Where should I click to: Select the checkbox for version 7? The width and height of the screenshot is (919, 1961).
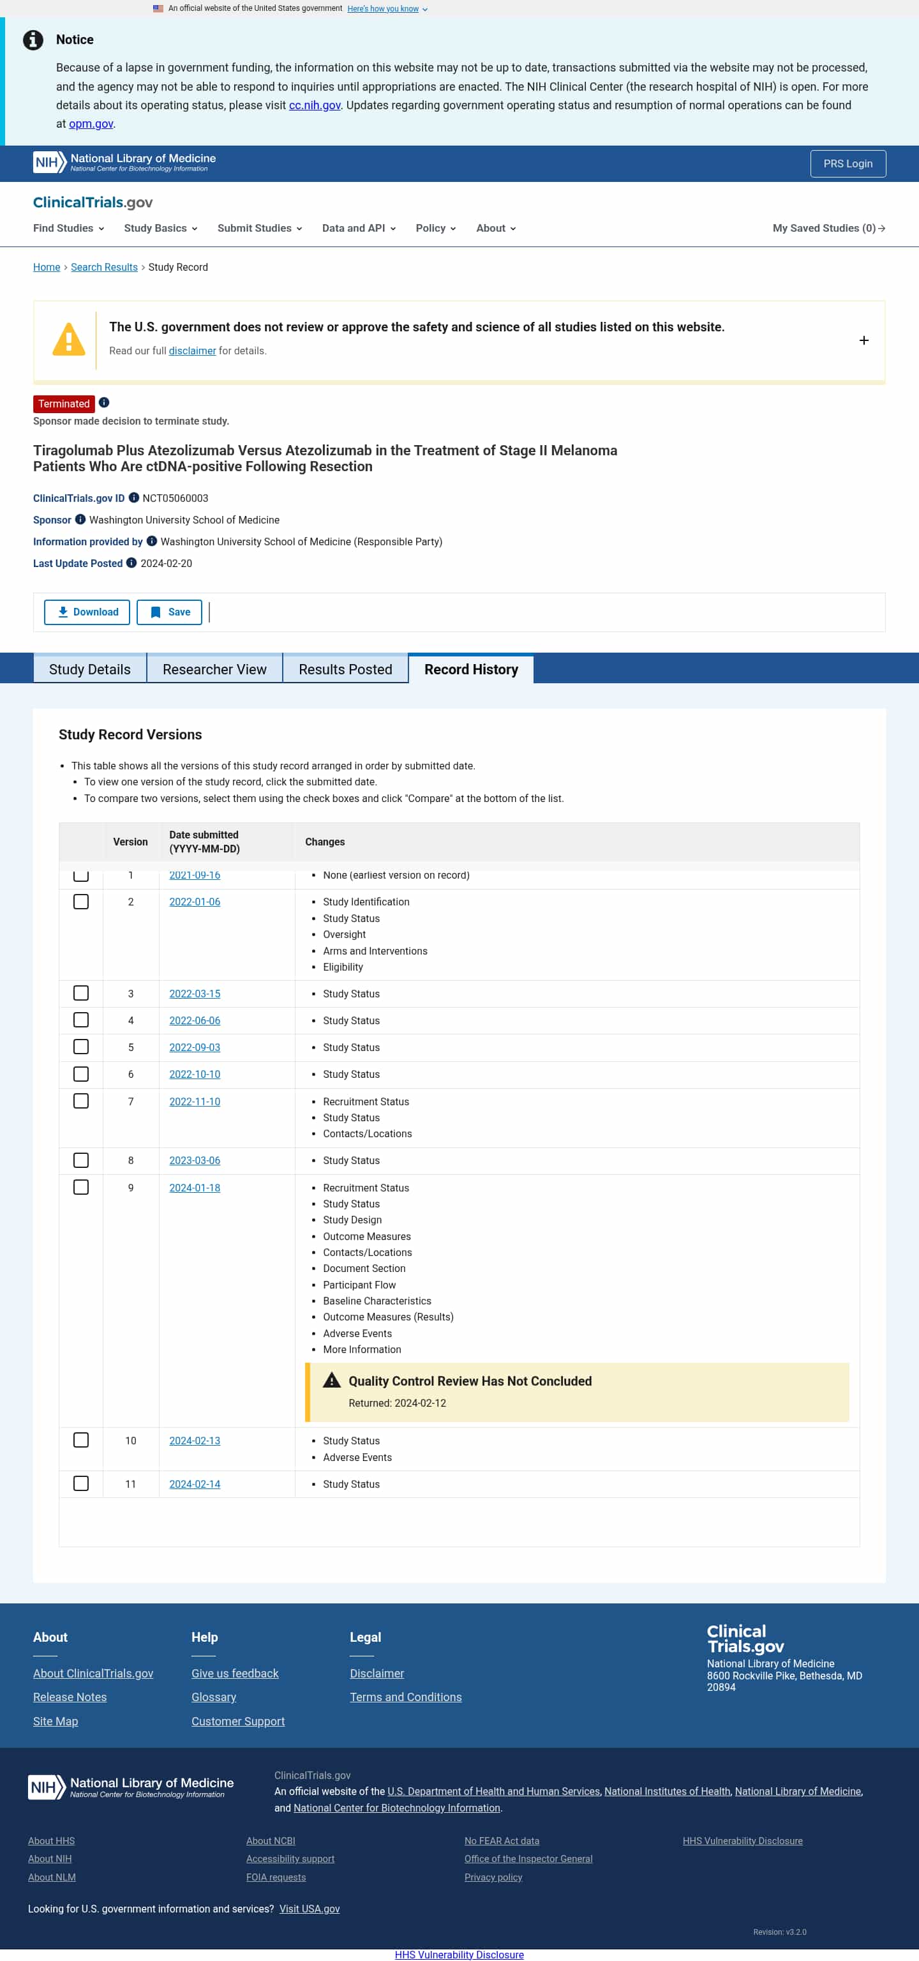80,1102
